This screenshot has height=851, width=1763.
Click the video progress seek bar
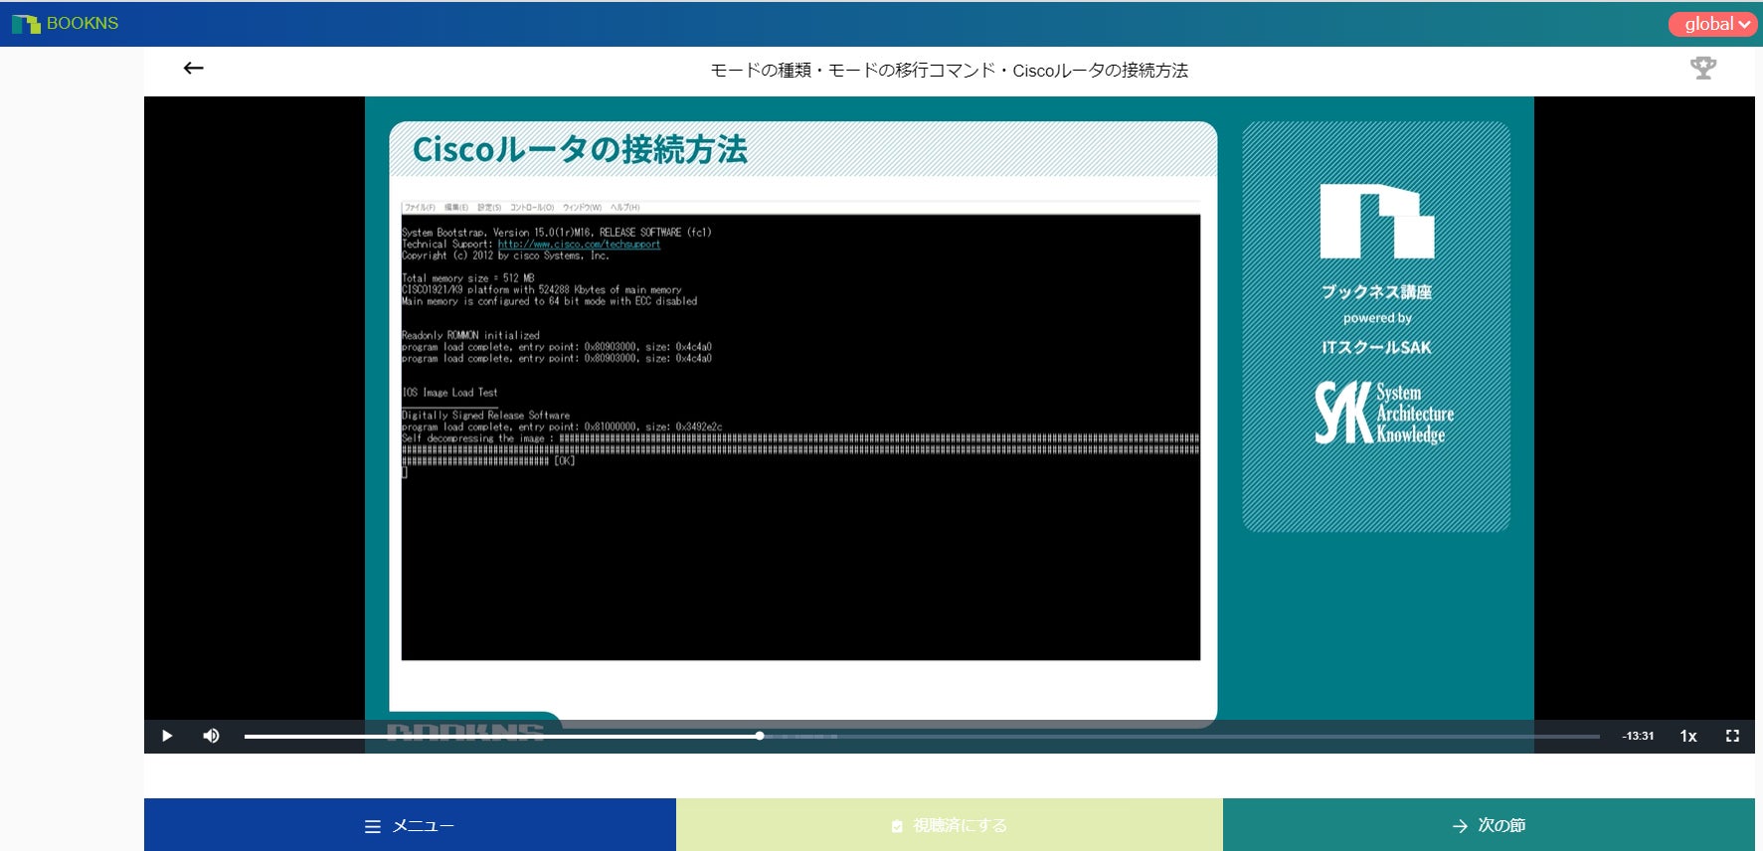[x=922, y=736]
